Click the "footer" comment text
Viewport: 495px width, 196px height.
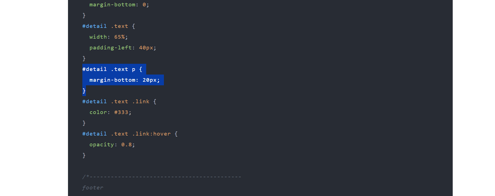point(93,188)
